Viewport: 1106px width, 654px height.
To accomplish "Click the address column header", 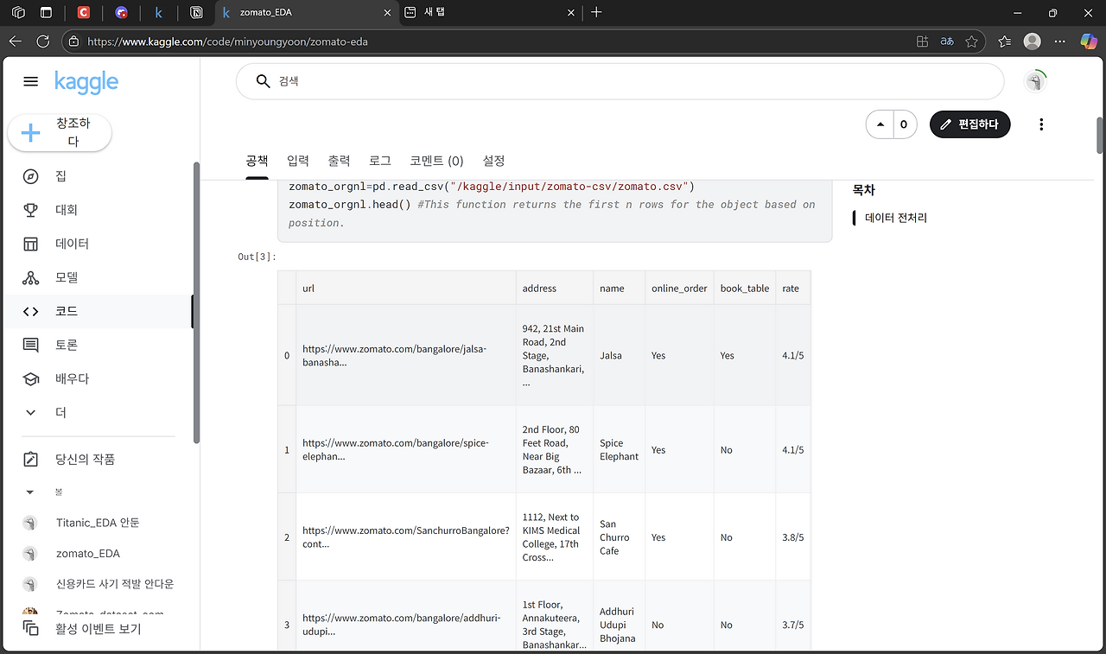I will (x=555, y=288).
